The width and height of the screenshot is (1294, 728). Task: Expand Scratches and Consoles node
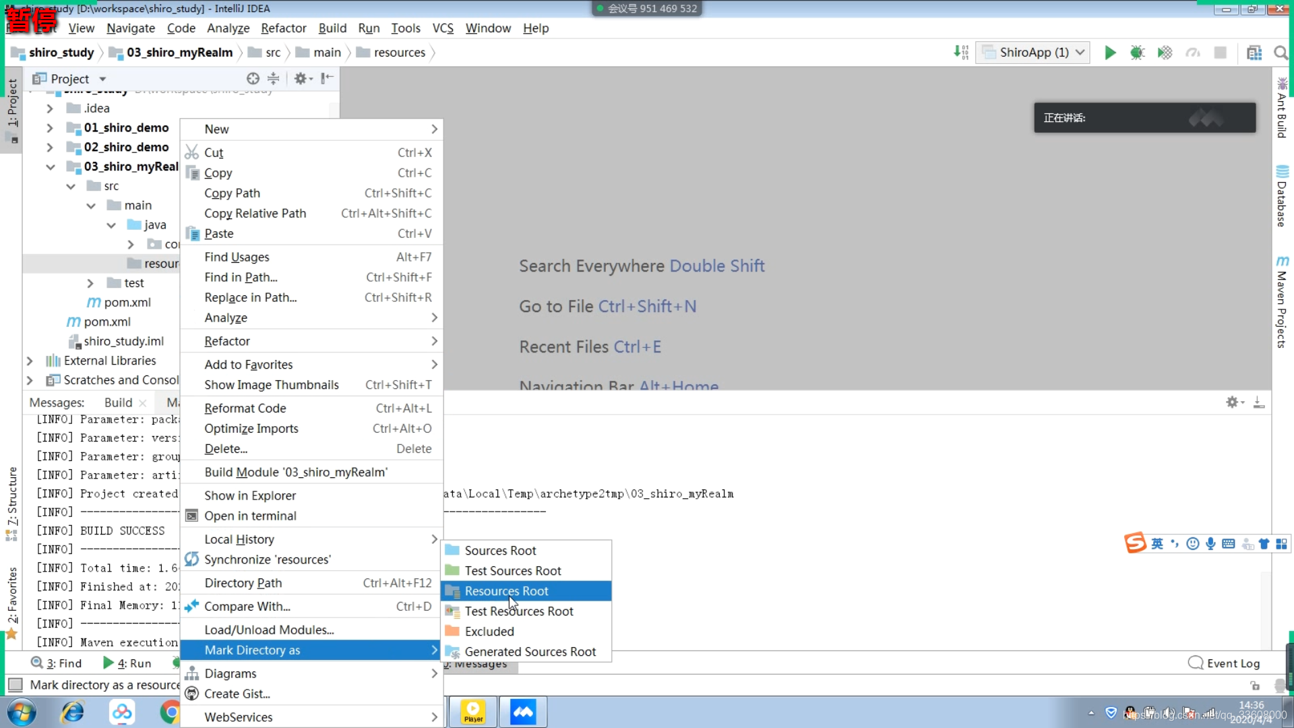30,381
